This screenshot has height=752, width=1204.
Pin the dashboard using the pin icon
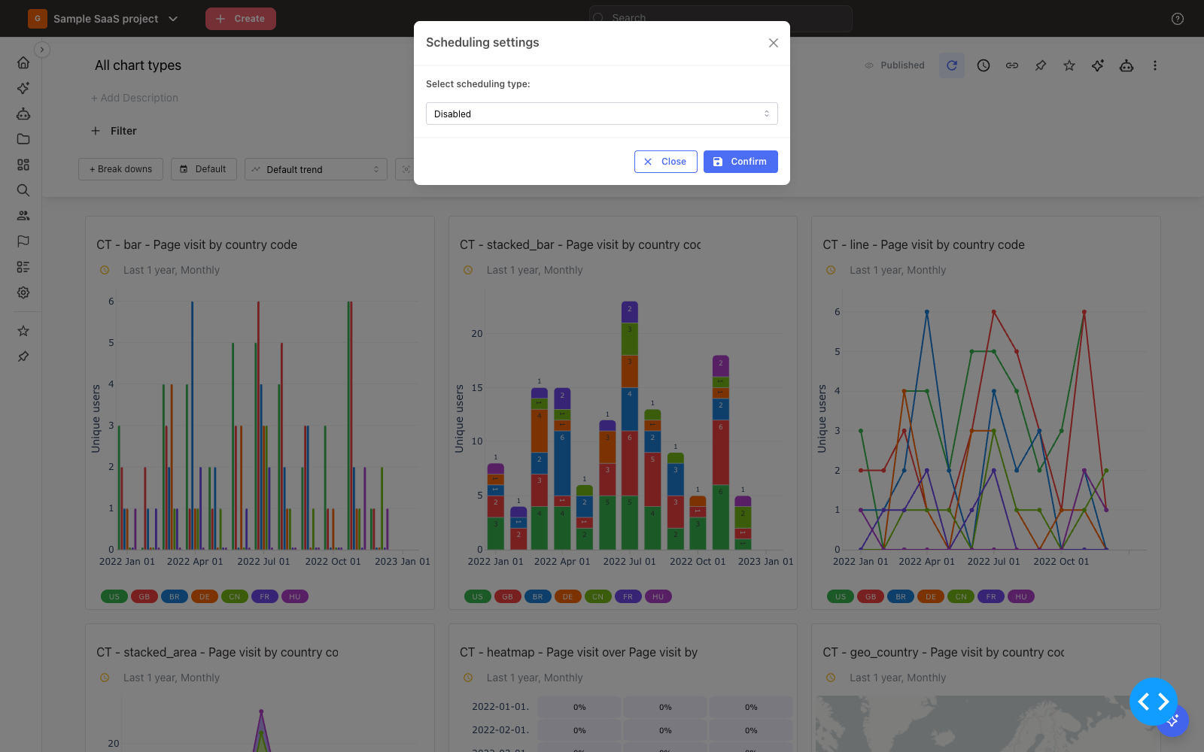pyautogui.click(x=1041, y=65)
